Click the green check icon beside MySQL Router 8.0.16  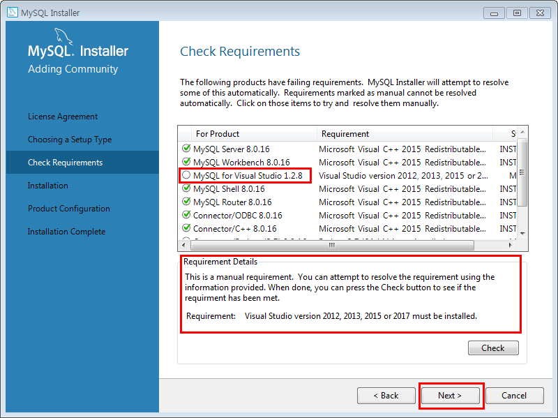(186, 202)
